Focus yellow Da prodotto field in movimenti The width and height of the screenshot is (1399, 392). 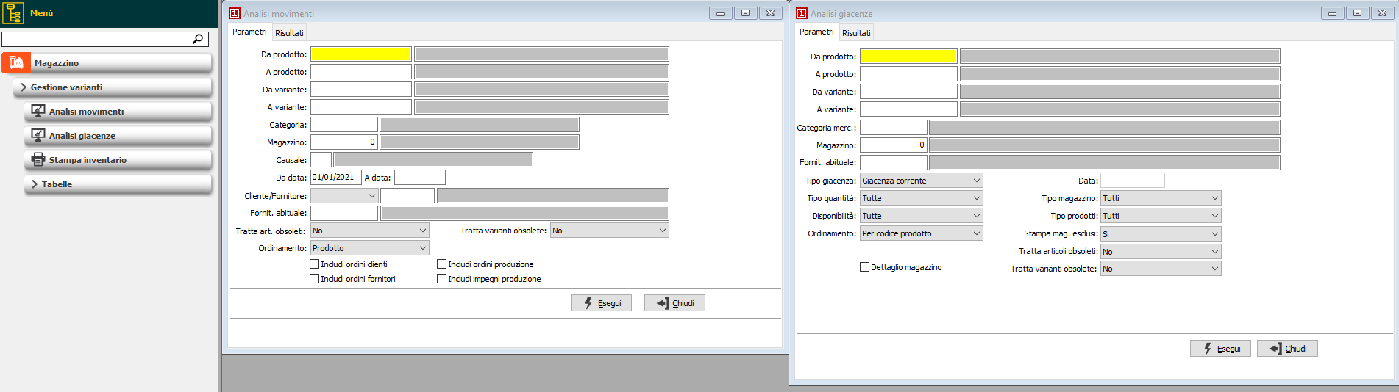pos(361,54)
